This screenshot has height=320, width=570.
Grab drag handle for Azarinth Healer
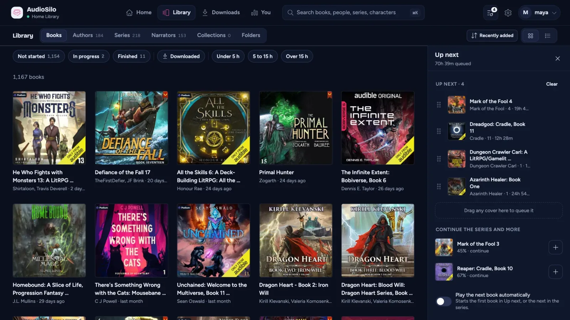click(439, 186)
